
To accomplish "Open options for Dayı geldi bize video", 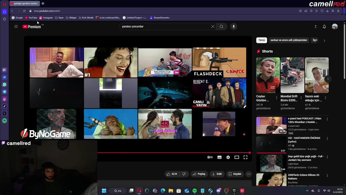I will tap(327, 157).
